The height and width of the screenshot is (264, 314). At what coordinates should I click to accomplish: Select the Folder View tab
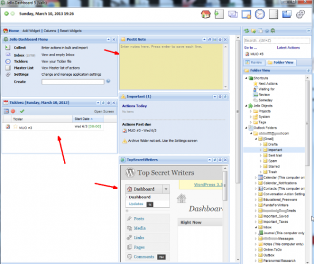pyautogui.click(x=281, y=63)
